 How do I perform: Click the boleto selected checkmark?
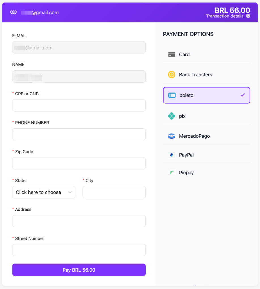click(x=242, y=95)
